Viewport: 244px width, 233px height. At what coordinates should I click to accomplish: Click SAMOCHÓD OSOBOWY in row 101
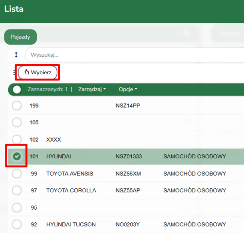[194, 156]
